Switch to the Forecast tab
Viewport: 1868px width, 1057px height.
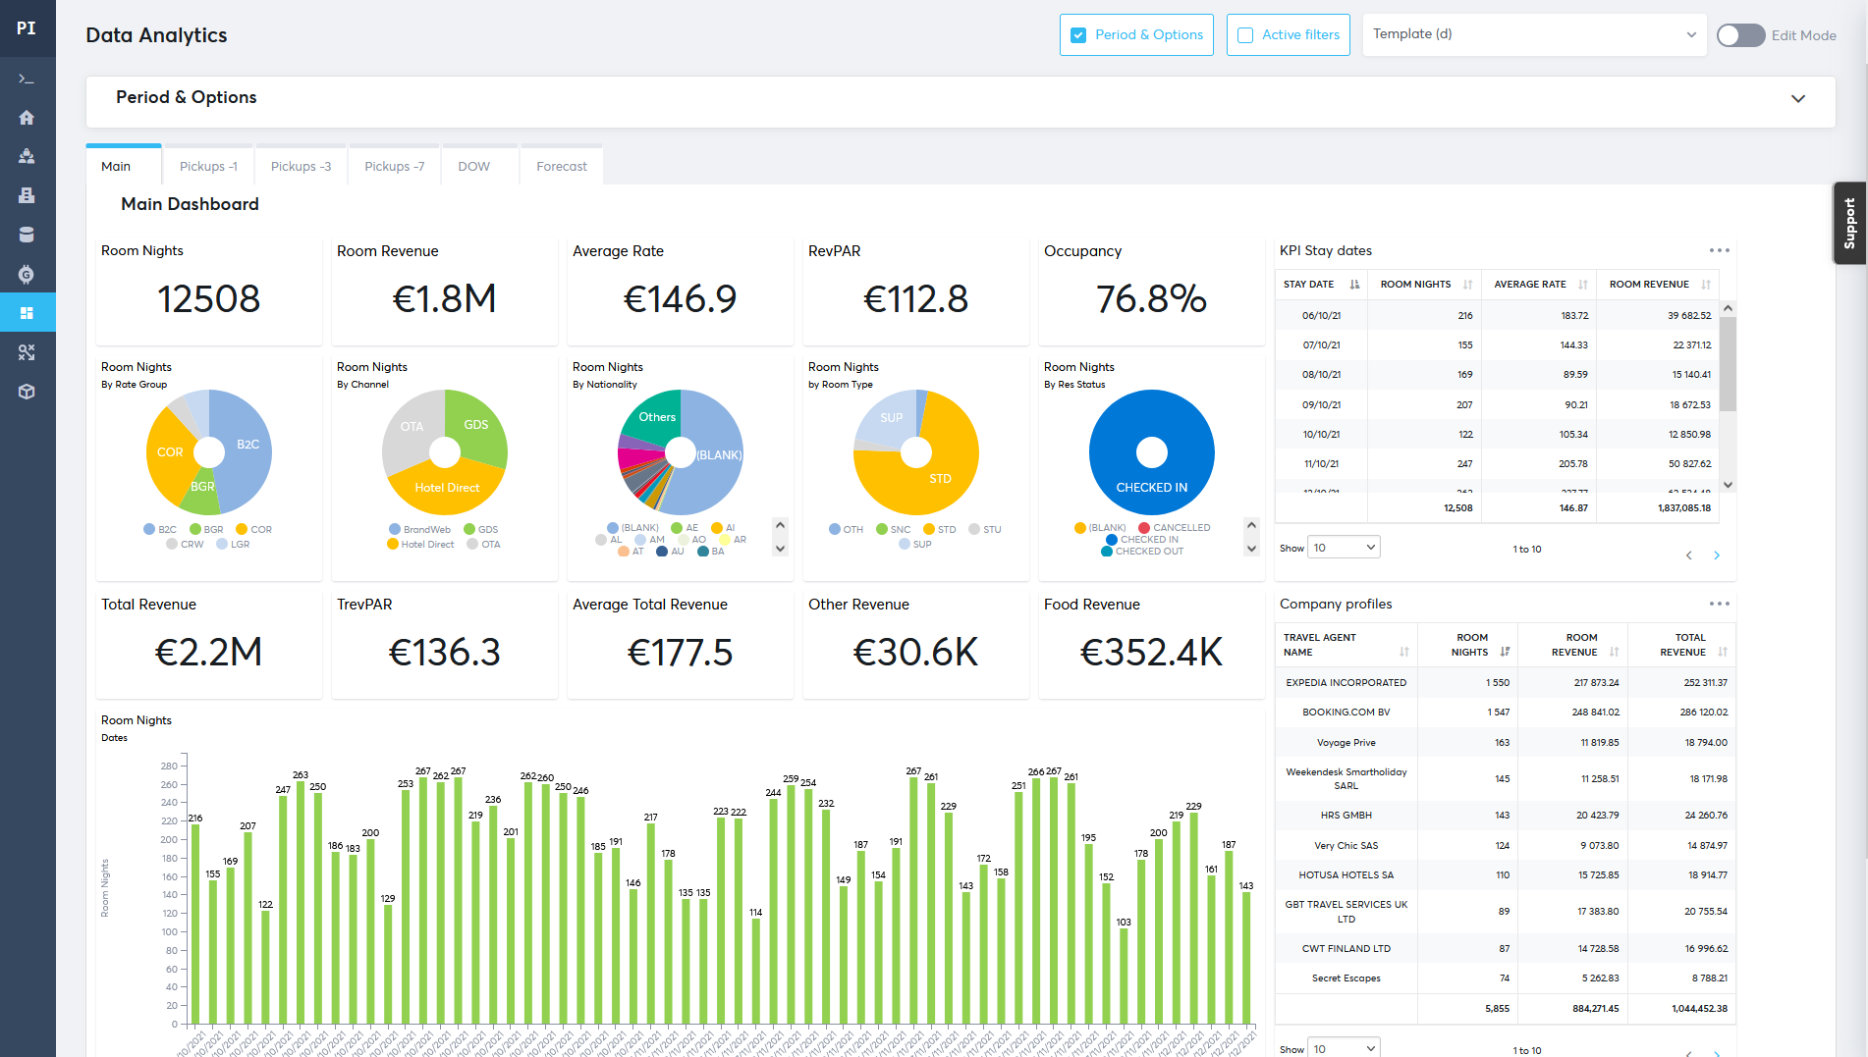click(x=561, y=167)
